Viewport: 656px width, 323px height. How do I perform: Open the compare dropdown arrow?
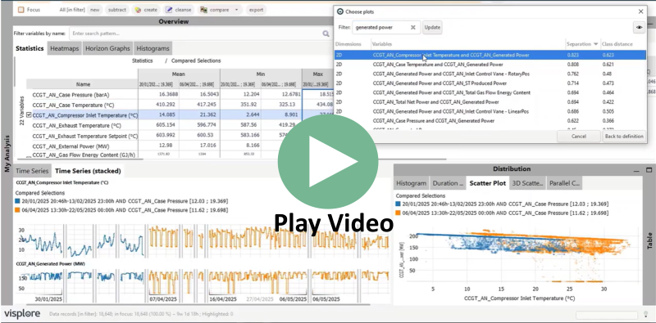point(236,10)
